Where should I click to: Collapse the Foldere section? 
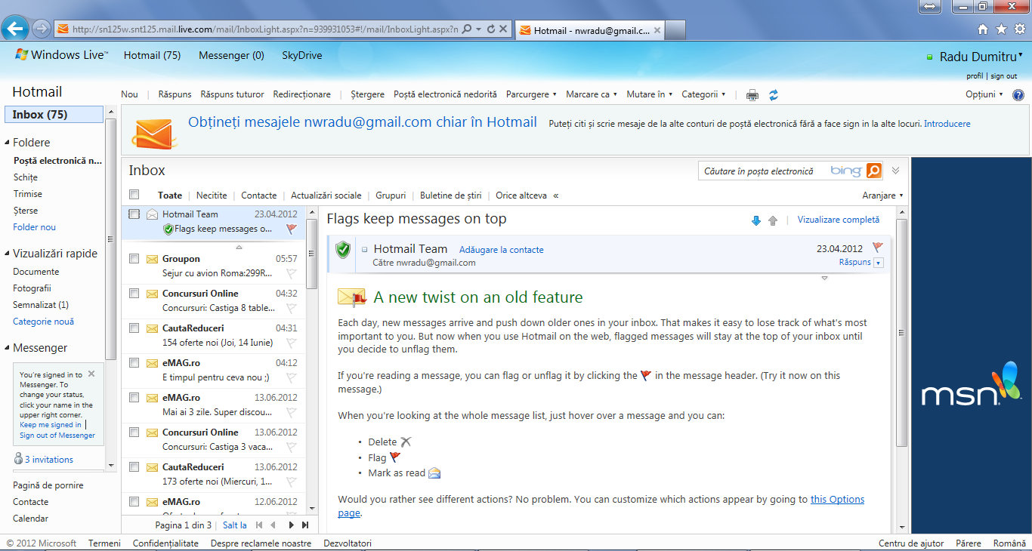pos(7,143)
